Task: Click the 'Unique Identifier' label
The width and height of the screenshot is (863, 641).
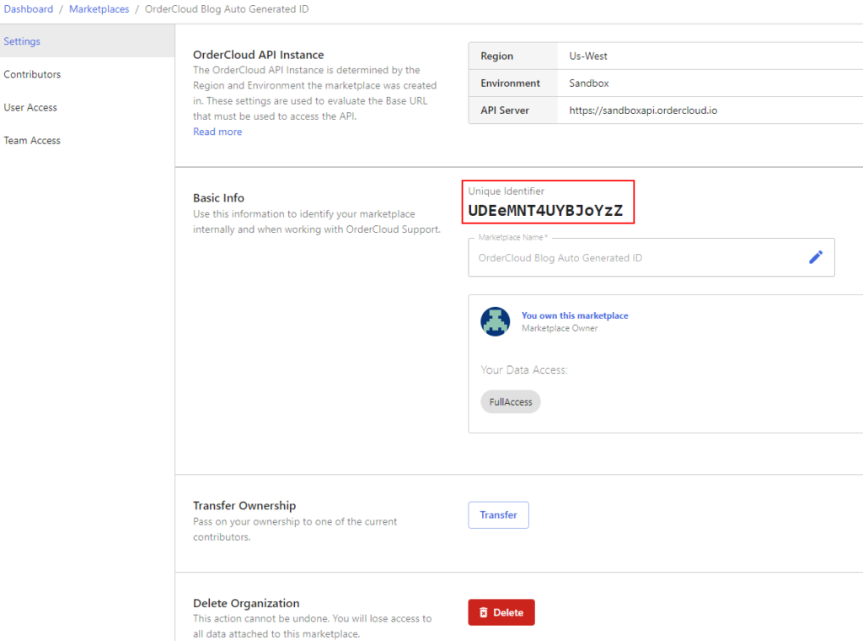Action: (507, 191)
